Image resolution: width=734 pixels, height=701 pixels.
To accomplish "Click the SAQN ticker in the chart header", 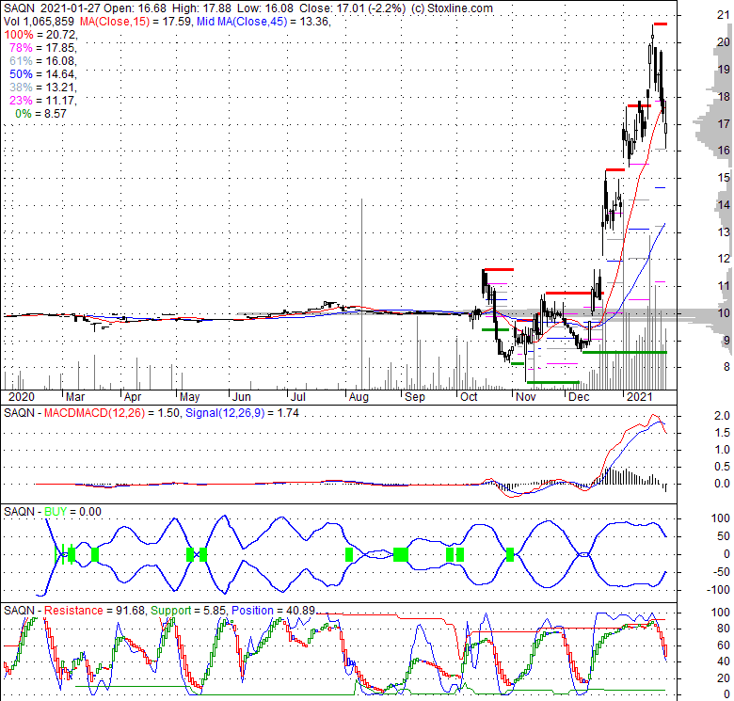I will click(x=19, y=8).
